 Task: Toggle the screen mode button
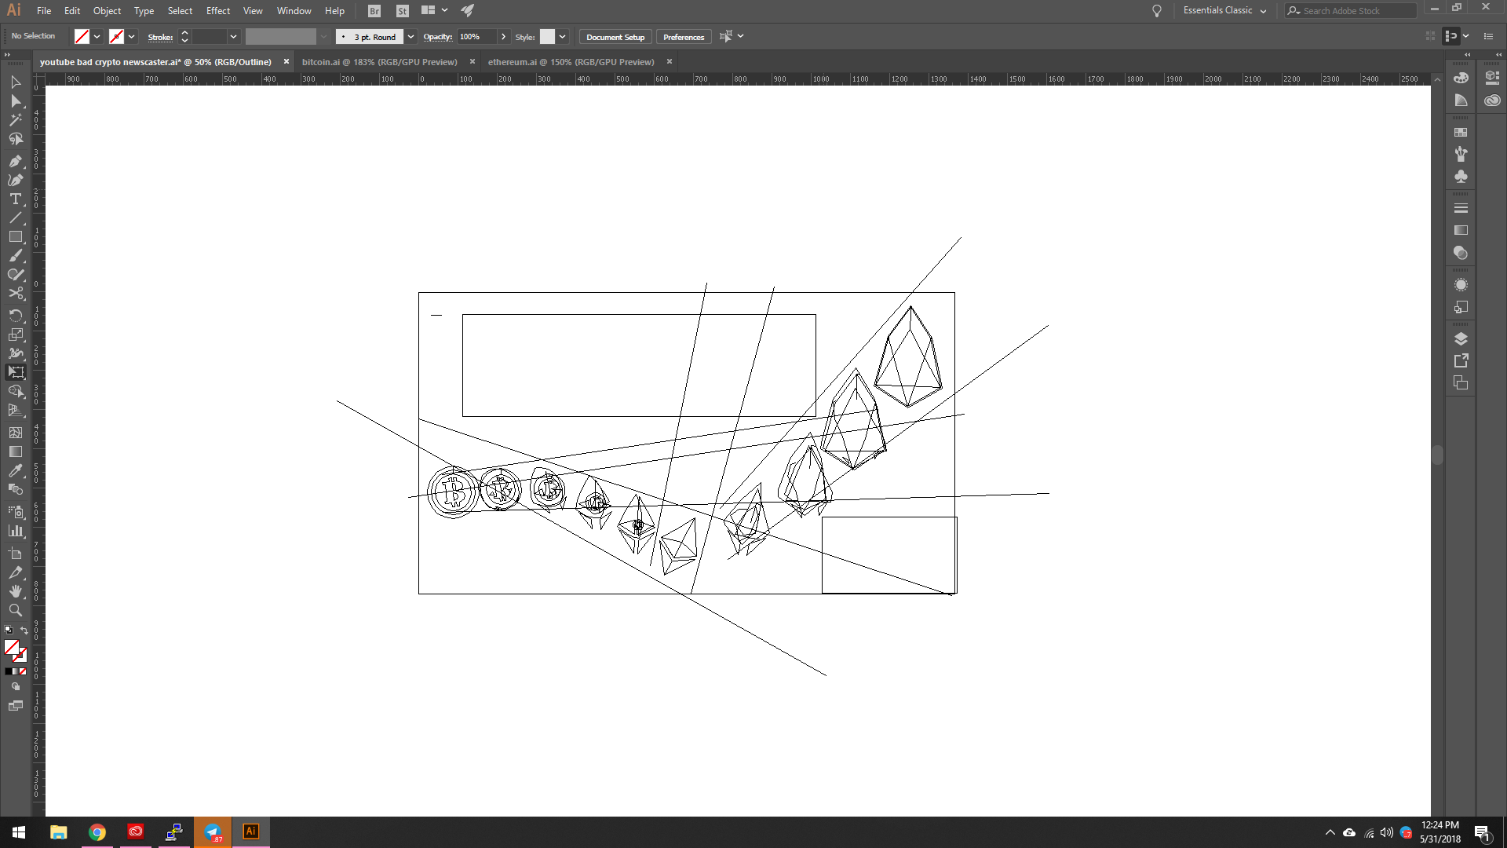coord(15,705)
